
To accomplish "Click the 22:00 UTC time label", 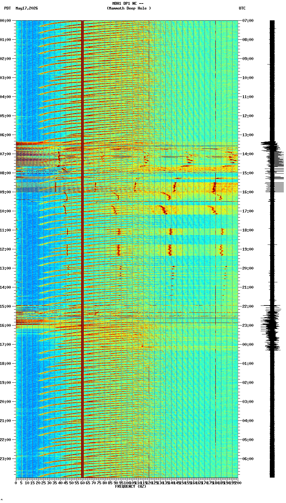I will coord(248,306).
